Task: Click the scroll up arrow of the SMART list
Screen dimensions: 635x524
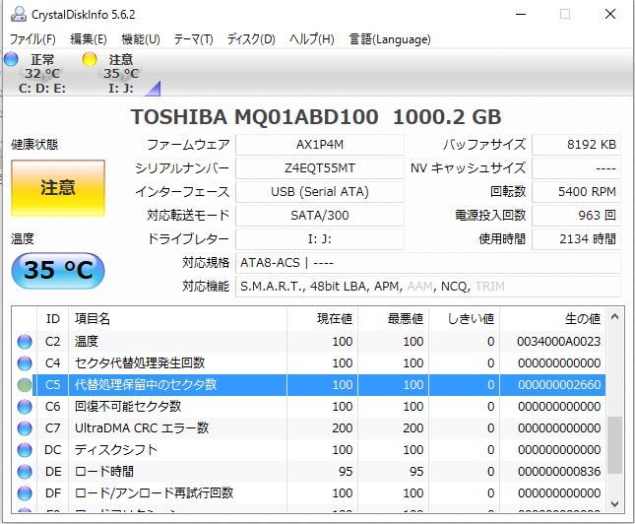Action: point(614,317)
